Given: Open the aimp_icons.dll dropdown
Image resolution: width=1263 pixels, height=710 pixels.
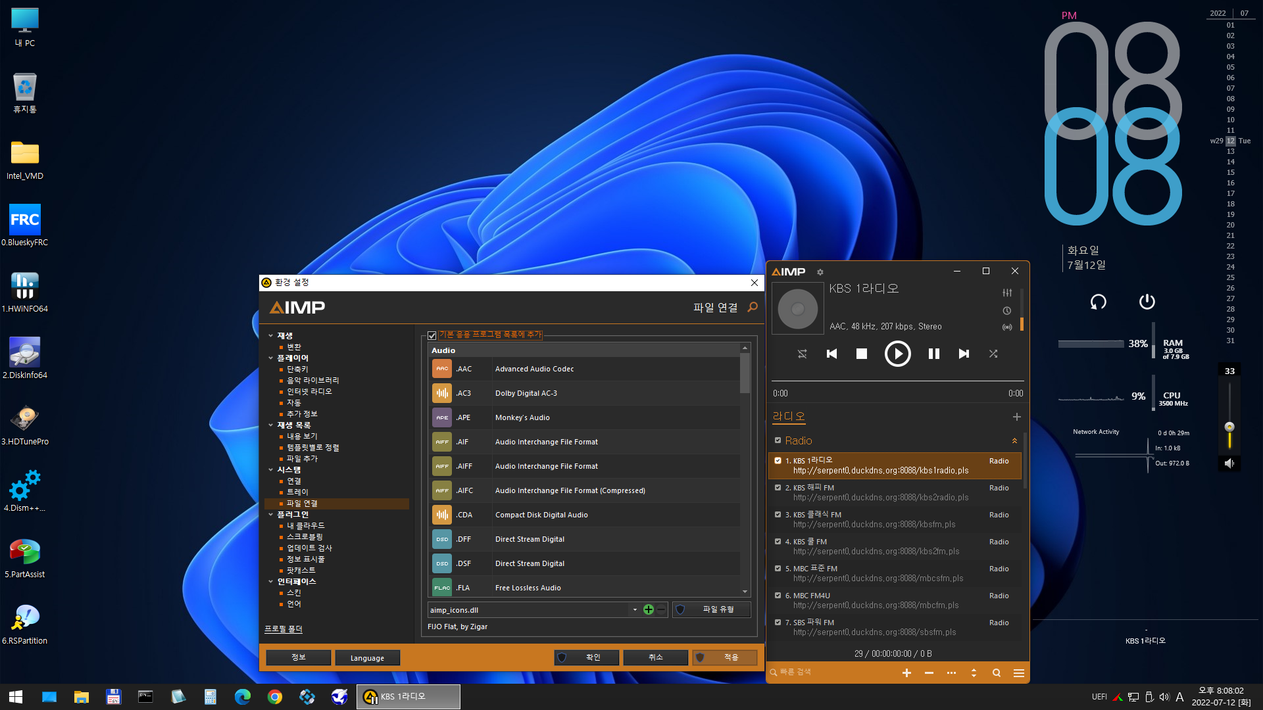Looking at the screenshot, I should tap(635, 610).
